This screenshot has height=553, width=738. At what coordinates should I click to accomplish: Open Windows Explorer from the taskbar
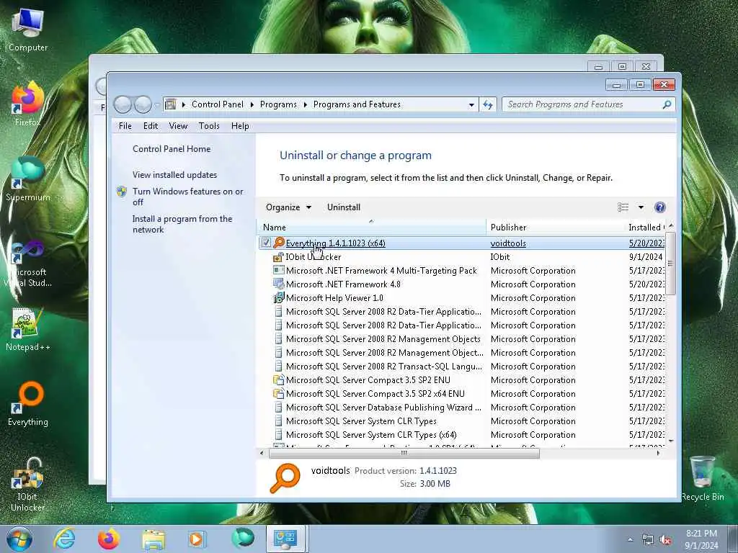coord(153,539)
